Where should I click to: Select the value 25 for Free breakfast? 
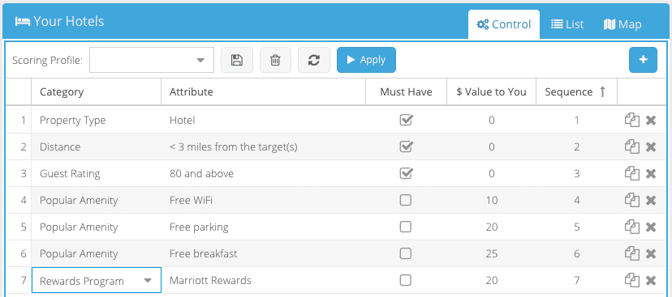pos(491,254)
